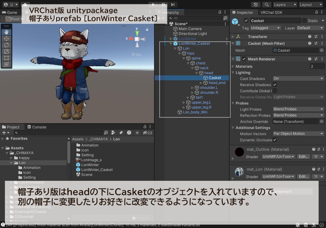This screenshot has width=326, height=228.
Task: Toggle the Mesh Renderer enabled checkbox
Action: [x=244, y=59]
